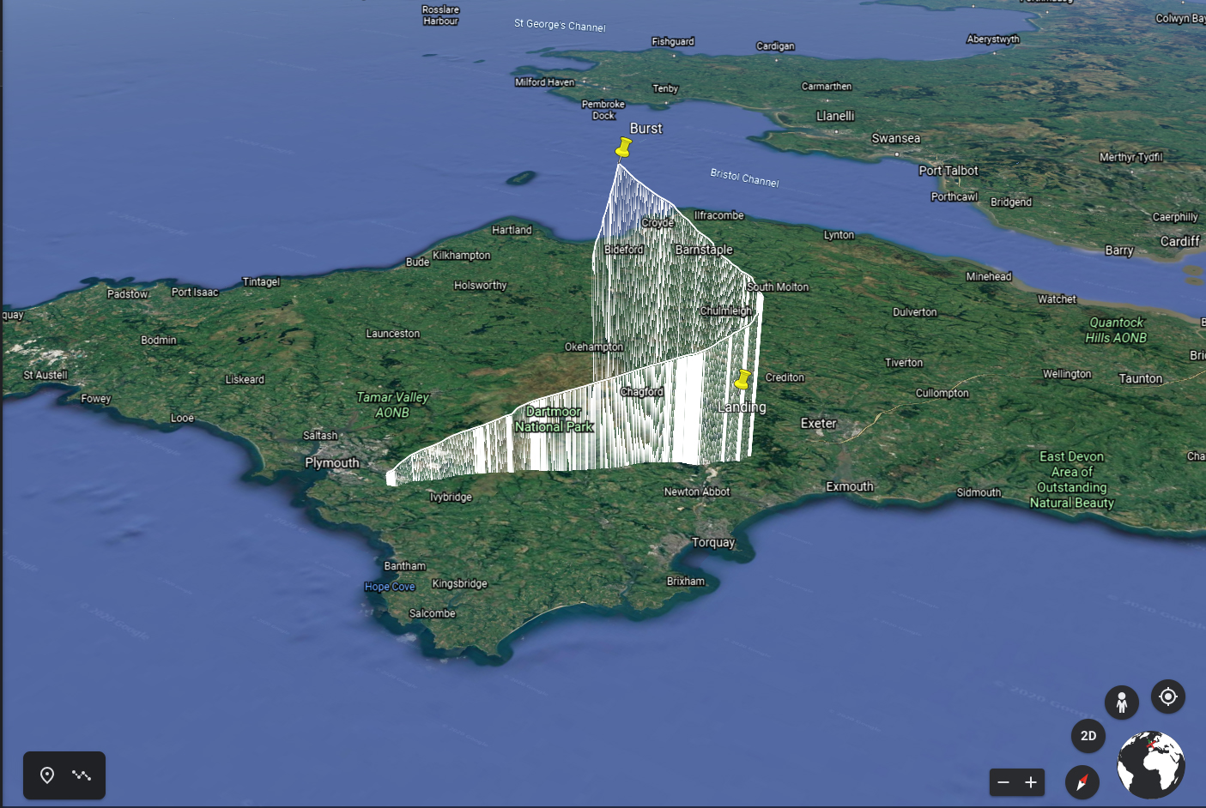
Task: Click the Minehead town label
Action: coord(989,277)
